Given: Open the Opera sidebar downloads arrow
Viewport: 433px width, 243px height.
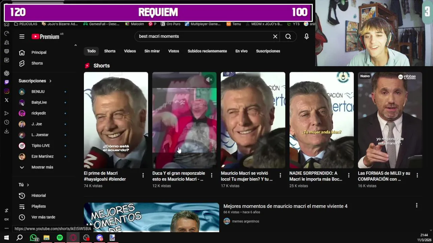Looking at the screenshot, I should 6,131.
